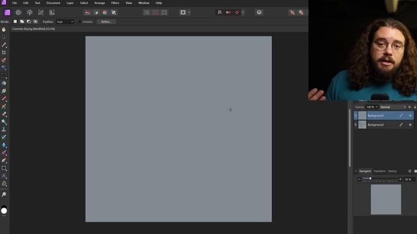417x234 pixels.
Task: Open the Quick Mask options dropdown arrow
Action: pos(189,12)
